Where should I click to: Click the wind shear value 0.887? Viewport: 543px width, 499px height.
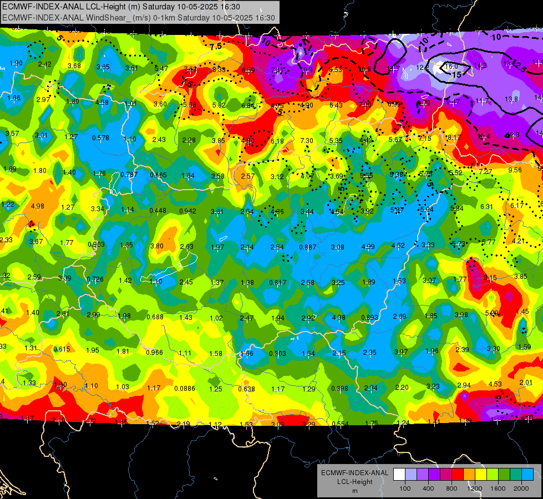click(x=307, y=247)
